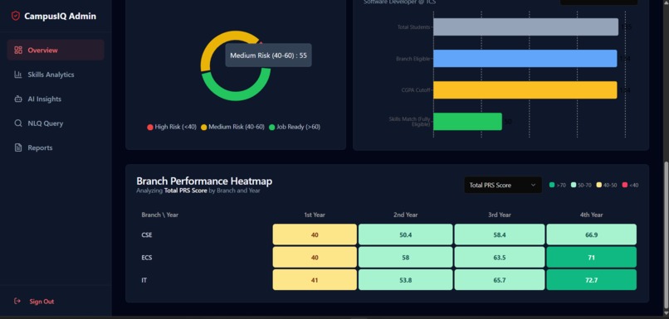
Task: Open the Total PRS Score dropdown
Action: (503, 185)
